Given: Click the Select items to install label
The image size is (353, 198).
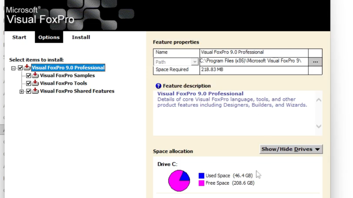Looking at the screenshot, I should coord(36,60).
